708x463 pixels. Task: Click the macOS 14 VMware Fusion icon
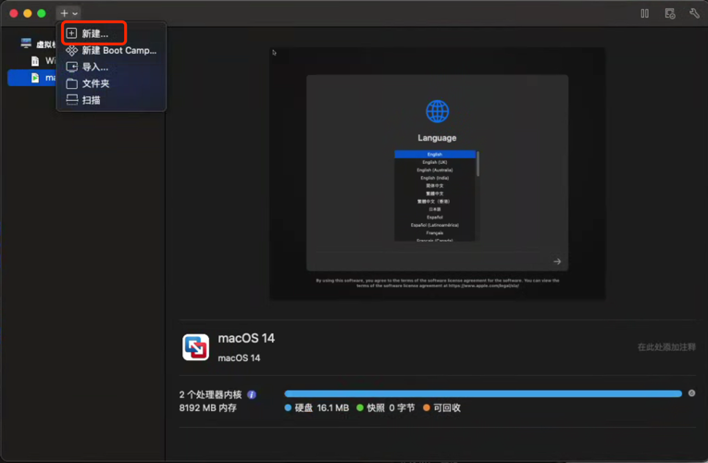pos(195,347)
